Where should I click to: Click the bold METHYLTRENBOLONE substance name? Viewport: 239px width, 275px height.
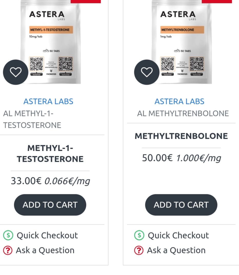point(181,136)
